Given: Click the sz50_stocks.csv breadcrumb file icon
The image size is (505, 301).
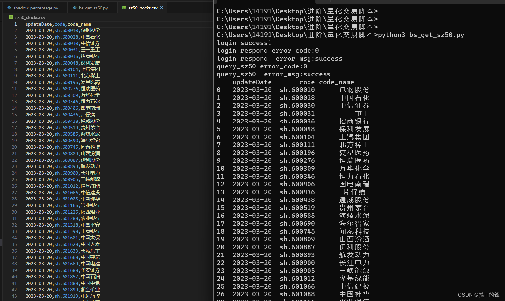Looking at the screenshot, I should [11, 17].
